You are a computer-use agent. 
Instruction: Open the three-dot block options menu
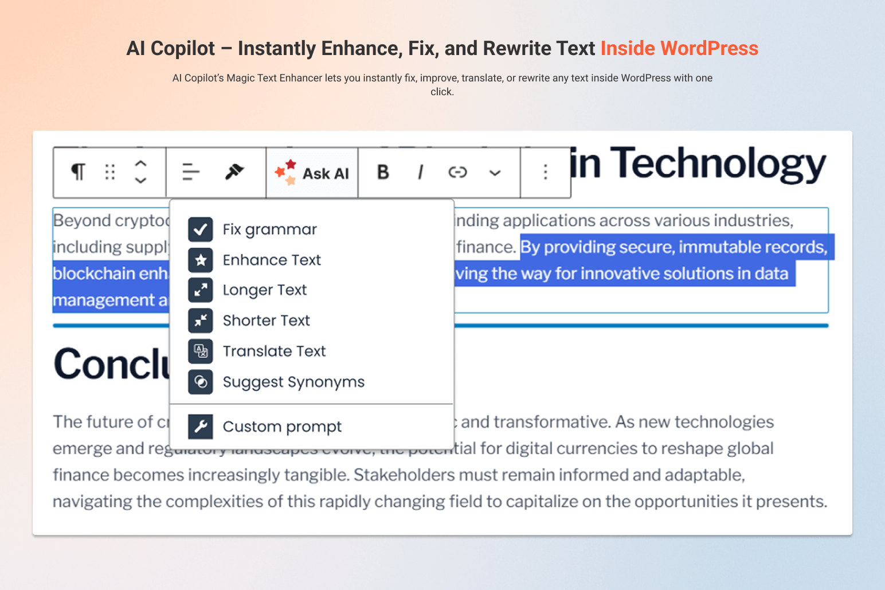(x=545, y=172)
